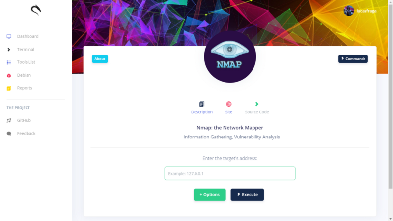Select the Source Code tab label
The image size is (393, 221).
pyautogui.click(x=257, y=112)
